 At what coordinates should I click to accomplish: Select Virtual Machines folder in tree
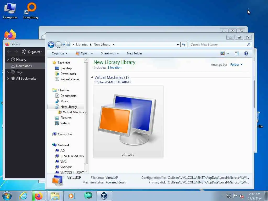tap(73, 112)
